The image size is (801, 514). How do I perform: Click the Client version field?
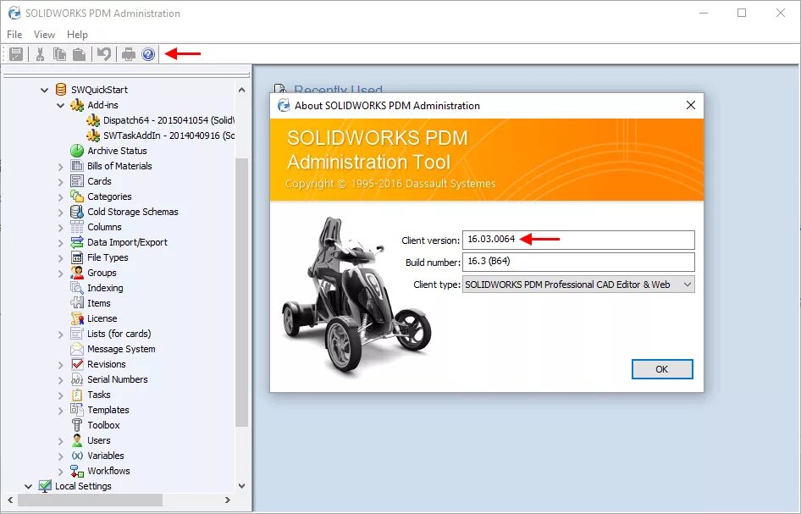click(x=578, y=240)
